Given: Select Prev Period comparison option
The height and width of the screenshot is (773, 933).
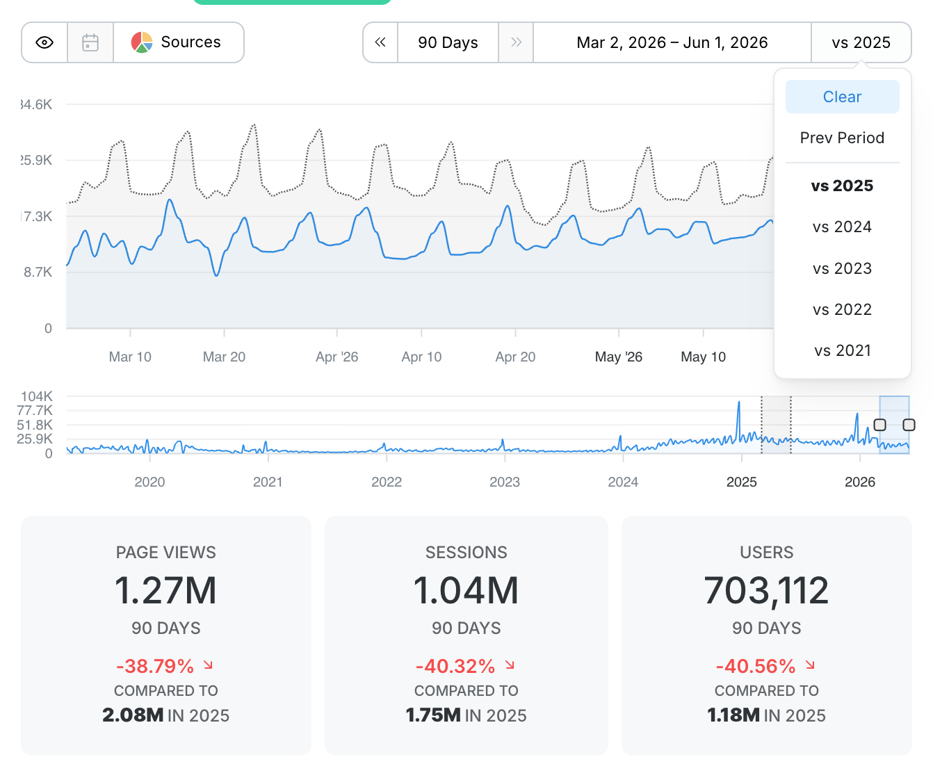Looking at the screenshot, I should click(843, 138).
